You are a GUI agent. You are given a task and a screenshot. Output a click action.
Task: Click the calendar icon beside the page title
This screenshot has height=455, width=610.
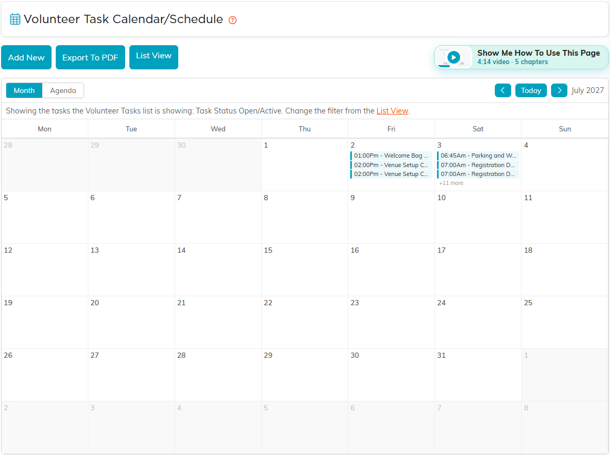[x=15, y=19]
